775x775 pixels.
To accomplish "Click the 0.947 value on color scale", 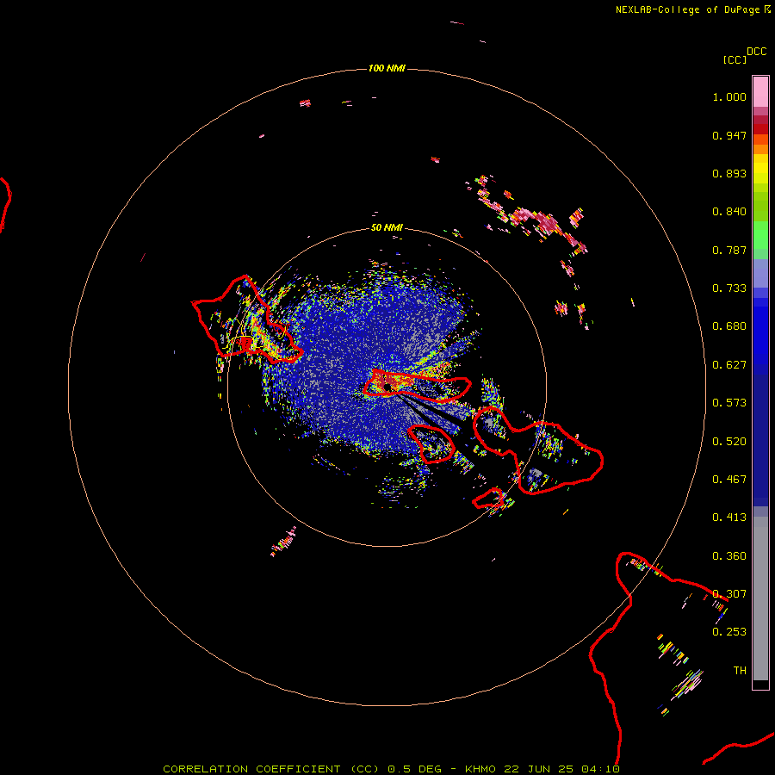I will (729, 135).
